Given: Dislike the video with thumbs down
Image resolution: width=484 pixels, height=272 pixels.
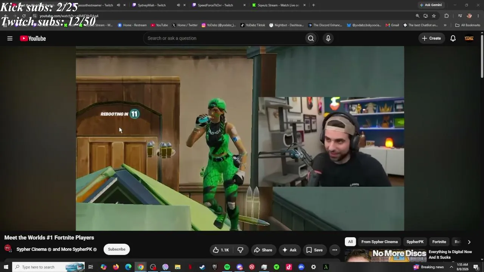Looking at the screenshot, I should [x=240, y=250].
